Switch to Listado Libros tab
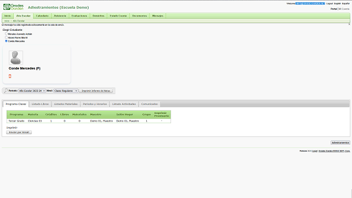The image size is (352, 198). click(x=40, y=104)
